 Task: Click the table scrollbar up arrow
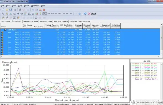(161, 25)
